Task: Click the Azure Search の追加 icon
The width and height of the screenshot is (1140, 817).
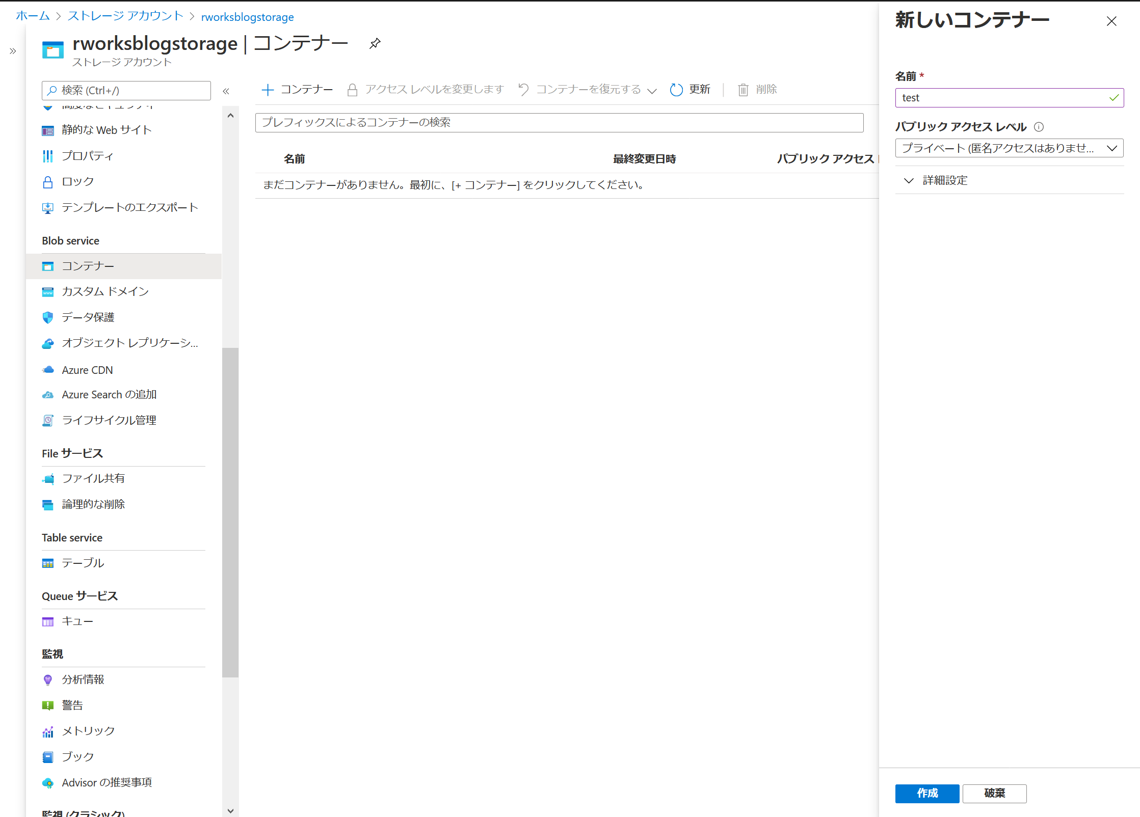Action: [x=48, y=395]
